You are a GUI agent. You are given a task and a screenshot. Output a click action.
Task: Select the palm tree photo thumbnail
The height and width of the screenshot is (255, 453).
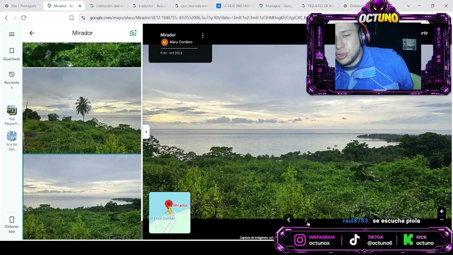(x=82, y=111)
